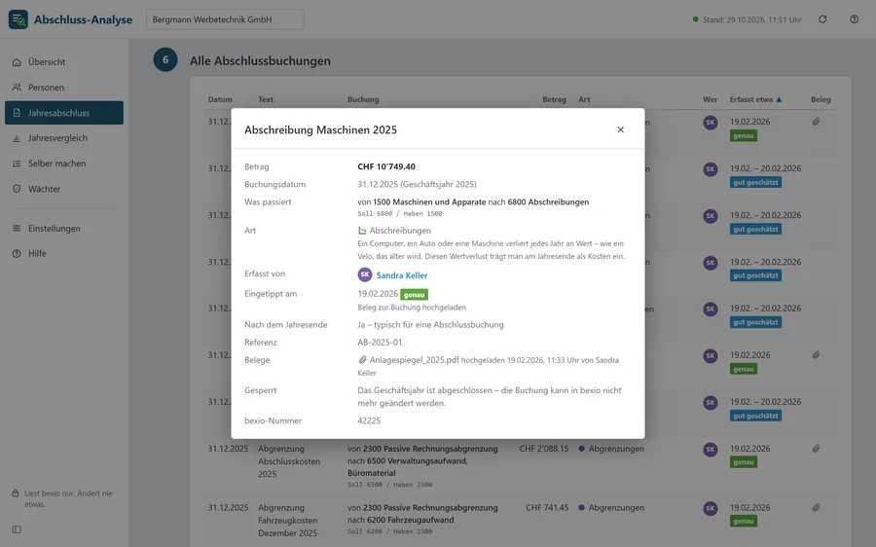
Task: Open help via the top-right question icon
Action: point(855,19)
